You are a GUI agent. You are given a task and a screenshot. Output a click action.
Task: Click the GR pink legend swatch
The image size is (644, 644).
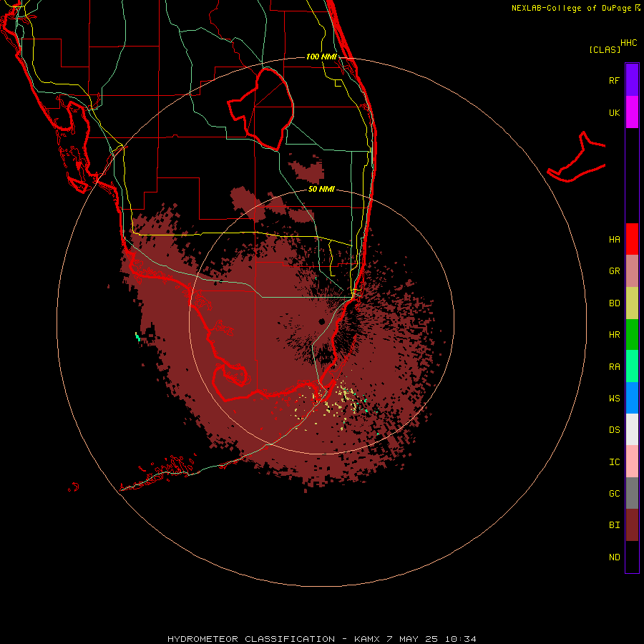(632, 271)
